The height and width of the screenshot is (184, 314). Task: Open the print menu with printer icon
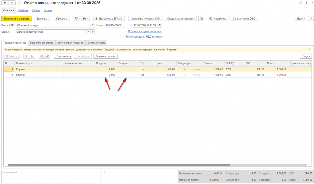click(x=86, y=19)
